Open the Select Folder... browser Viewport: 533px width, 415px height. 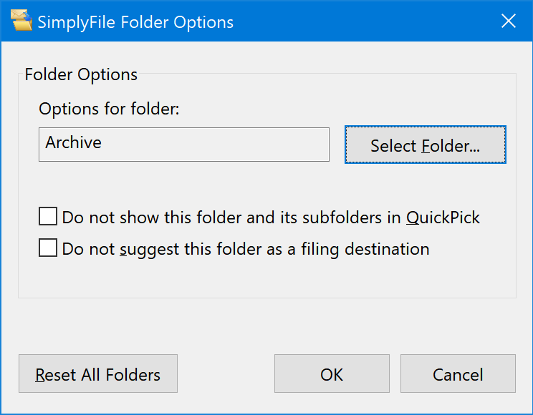(426, 145)
